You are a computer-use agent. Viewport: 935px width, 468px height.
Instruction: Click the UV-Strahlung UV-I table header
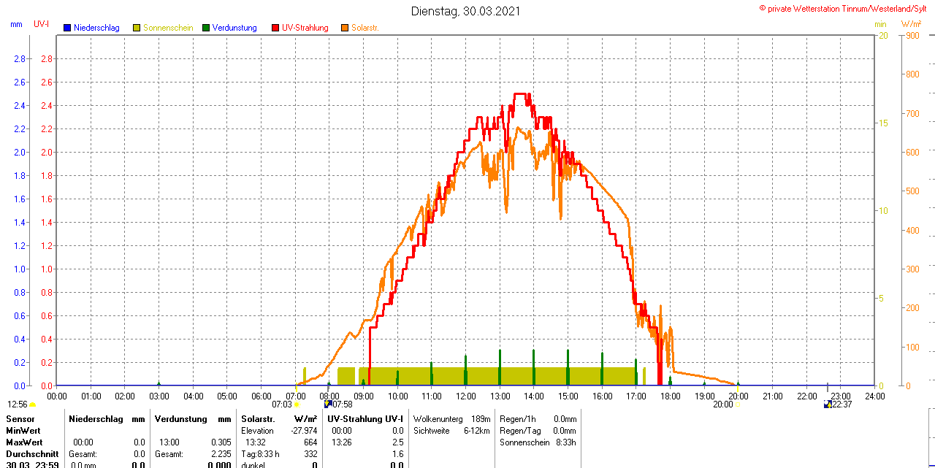pos(365,419)
